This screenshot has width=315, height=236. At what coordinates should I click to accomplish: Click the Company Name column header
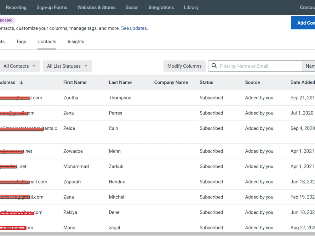[x=171, y=82]
